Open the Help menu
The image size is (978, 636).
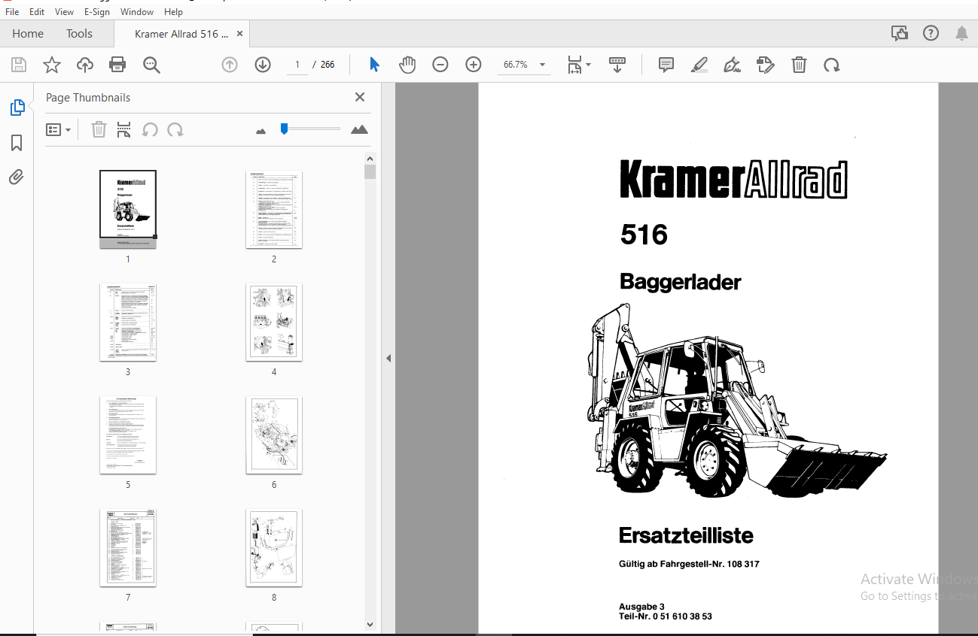click(173, 12)
